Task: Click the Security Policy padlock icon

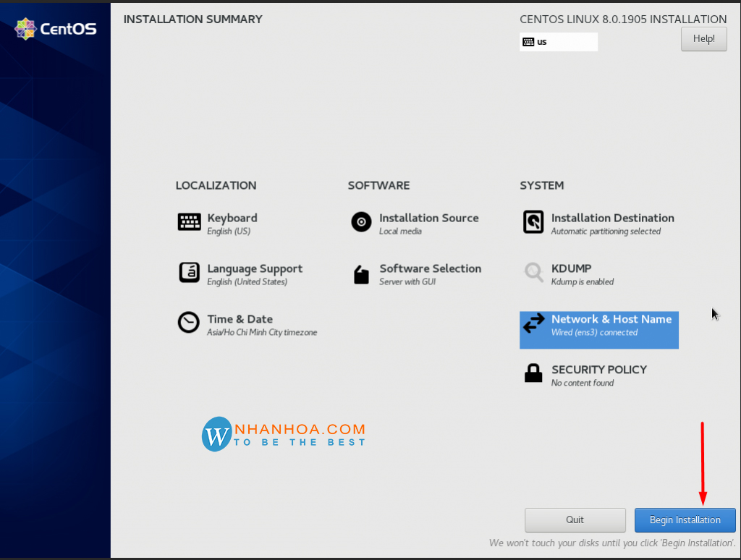Action: [x=533, y=373]
